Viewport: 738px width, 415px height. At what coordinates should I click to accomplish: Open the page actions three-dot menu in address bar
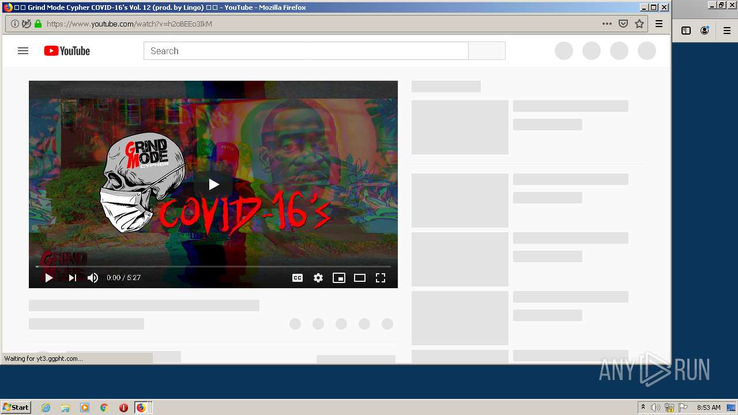(607, 24)
